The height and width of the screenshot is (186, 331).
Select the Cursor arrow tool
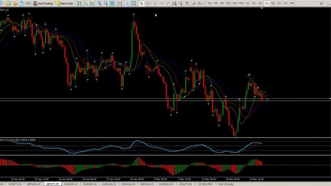tap(141, 4)
